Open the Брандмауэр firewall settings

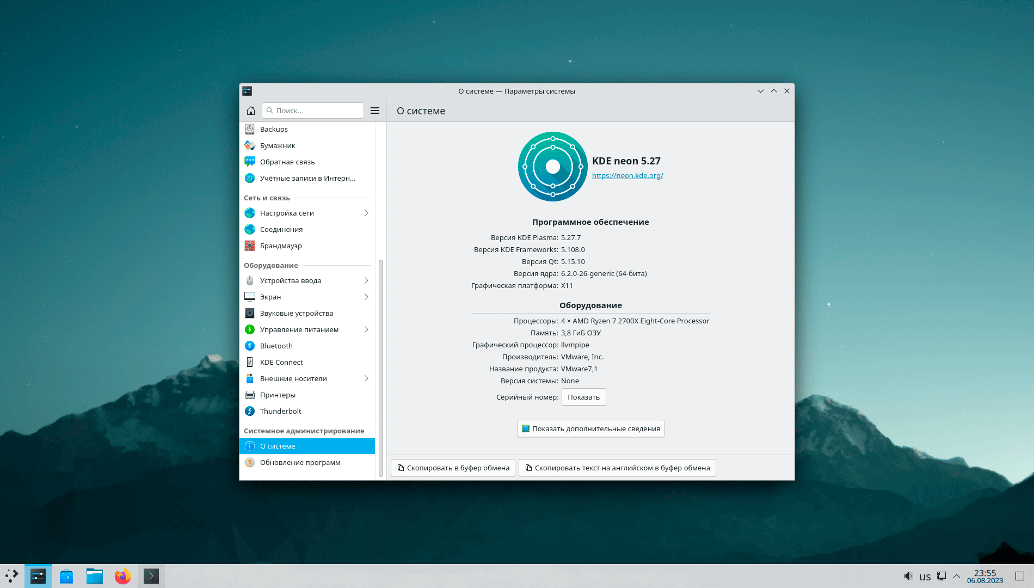(280, 246)
